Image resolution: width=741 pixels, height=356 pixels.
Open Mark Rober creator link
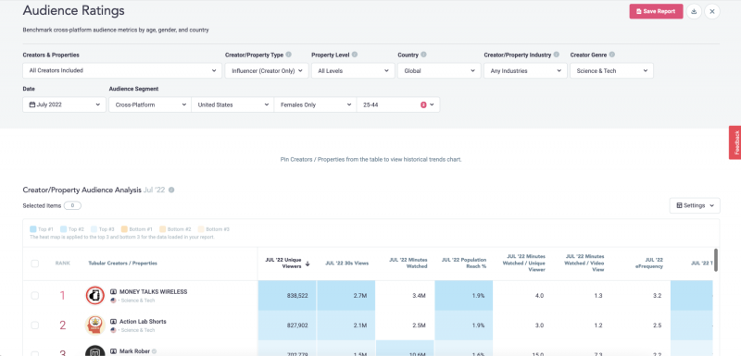(134, 351)
